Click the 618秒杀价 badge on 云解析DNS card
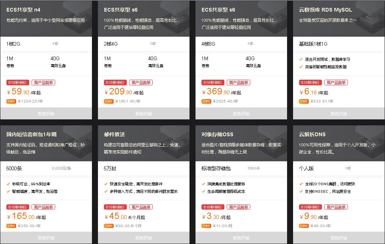 310,207
